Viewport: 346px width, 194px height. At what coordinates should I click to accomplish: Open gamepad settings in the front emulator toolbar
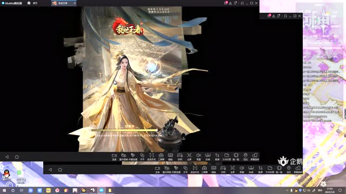180,157
